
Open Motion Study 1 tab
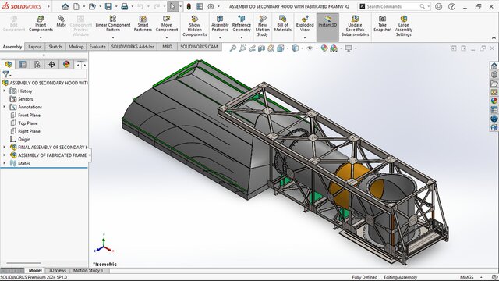[x=88, y=271]
